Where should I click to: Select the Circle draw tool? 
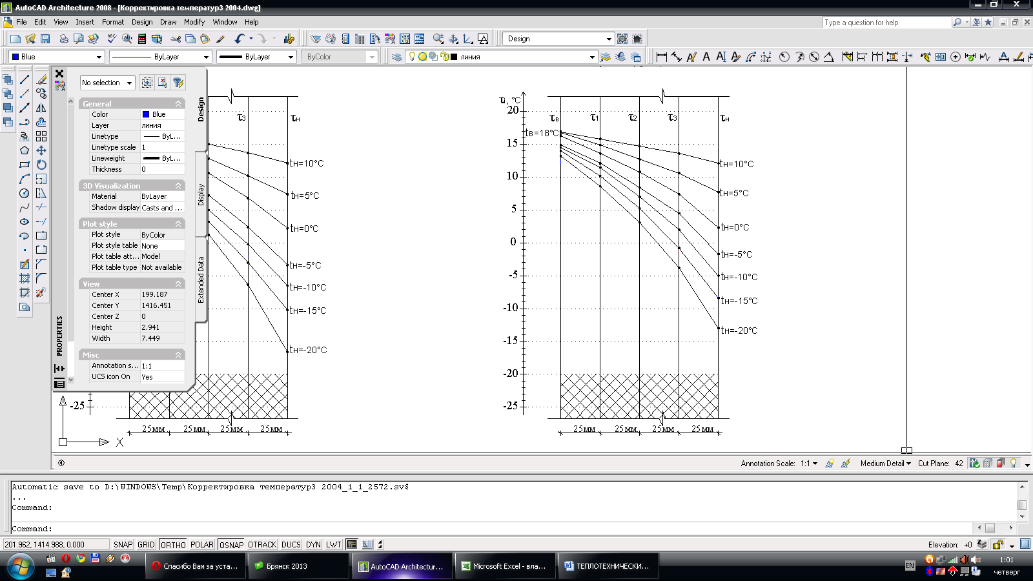click(25, 193)
